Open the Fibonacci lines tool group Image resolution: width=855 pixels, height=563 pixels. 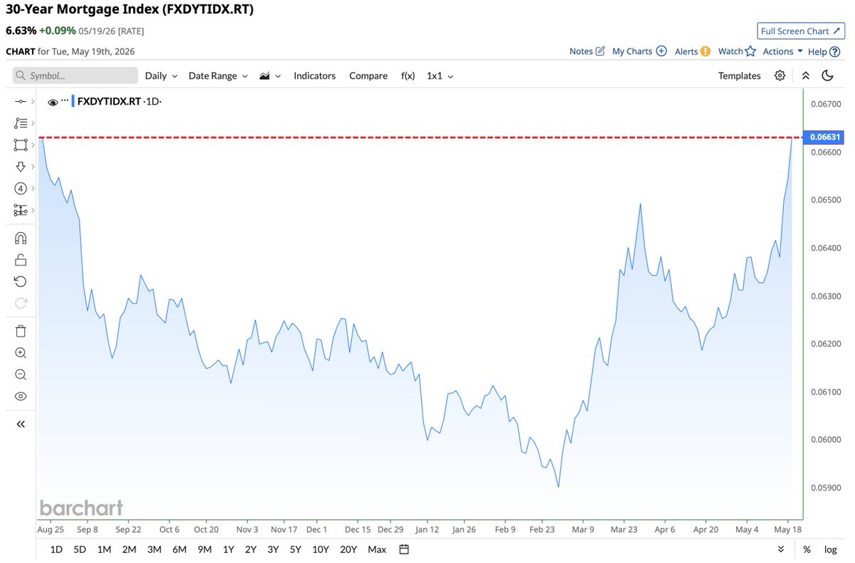point(20,123)
